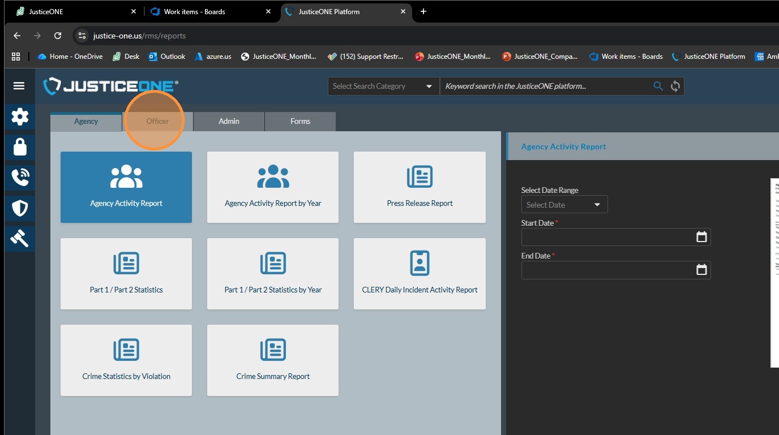Open the Press Release Report tile
779x435 pixels.
click(420, 187)
